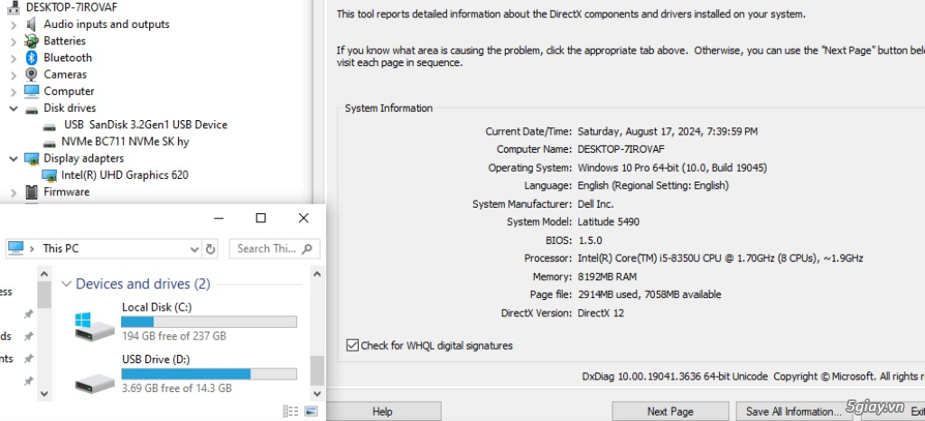This screenshot has height=421, width=925.
Task: Click the Cameras webcam icon
Action: pyautogui.click(x=32, y=74)
